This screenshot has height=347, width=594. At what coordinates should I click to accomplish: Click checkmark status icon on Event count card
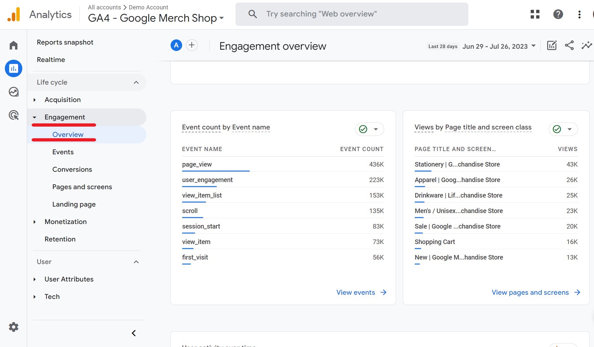click(363, 129)
